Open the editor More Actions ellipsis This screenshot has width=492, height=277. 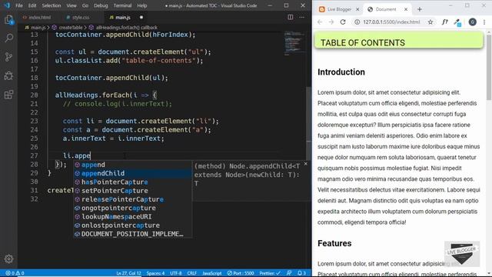point(301,17)
